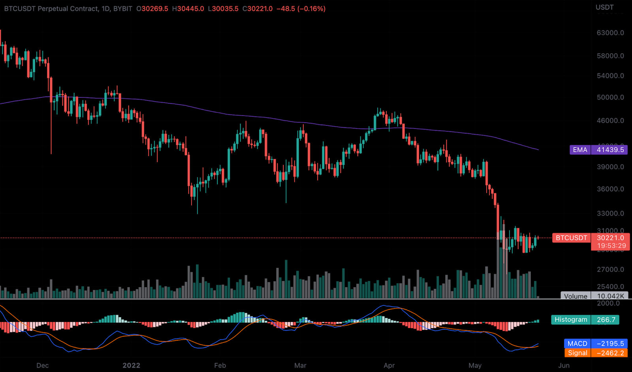Select the low value L30035.5

click(x=223, y=9)
